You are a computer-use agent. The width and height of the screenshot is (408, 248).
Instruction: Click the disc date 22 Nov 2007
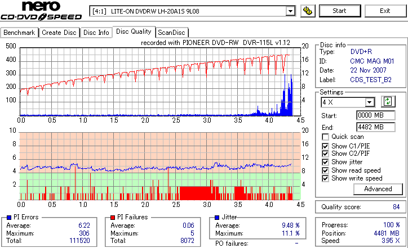tap(368, 70)
